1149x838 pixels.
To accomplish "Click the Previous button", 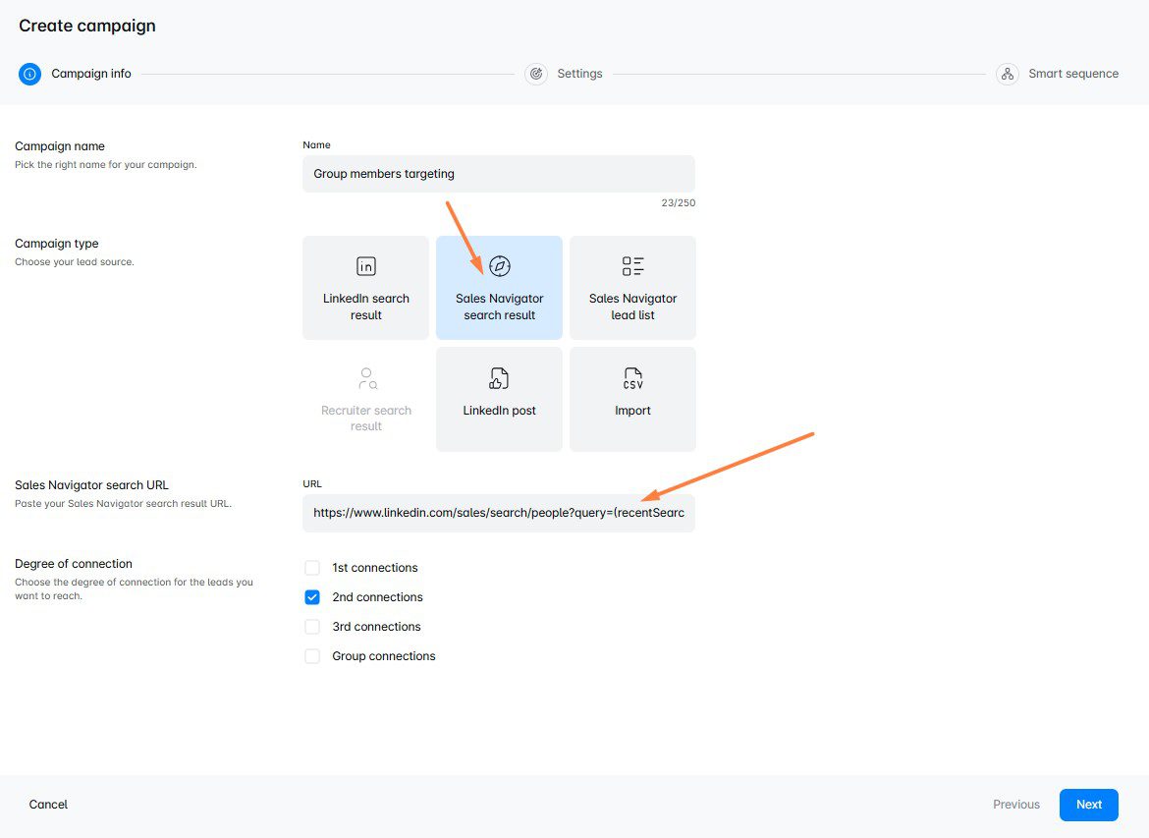I will (1016, 805).
